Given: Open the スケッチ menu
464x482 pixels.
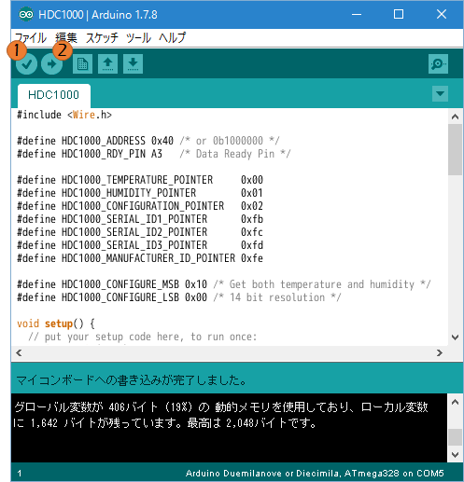Looking at the screenshot, I should tap(102, 38).
